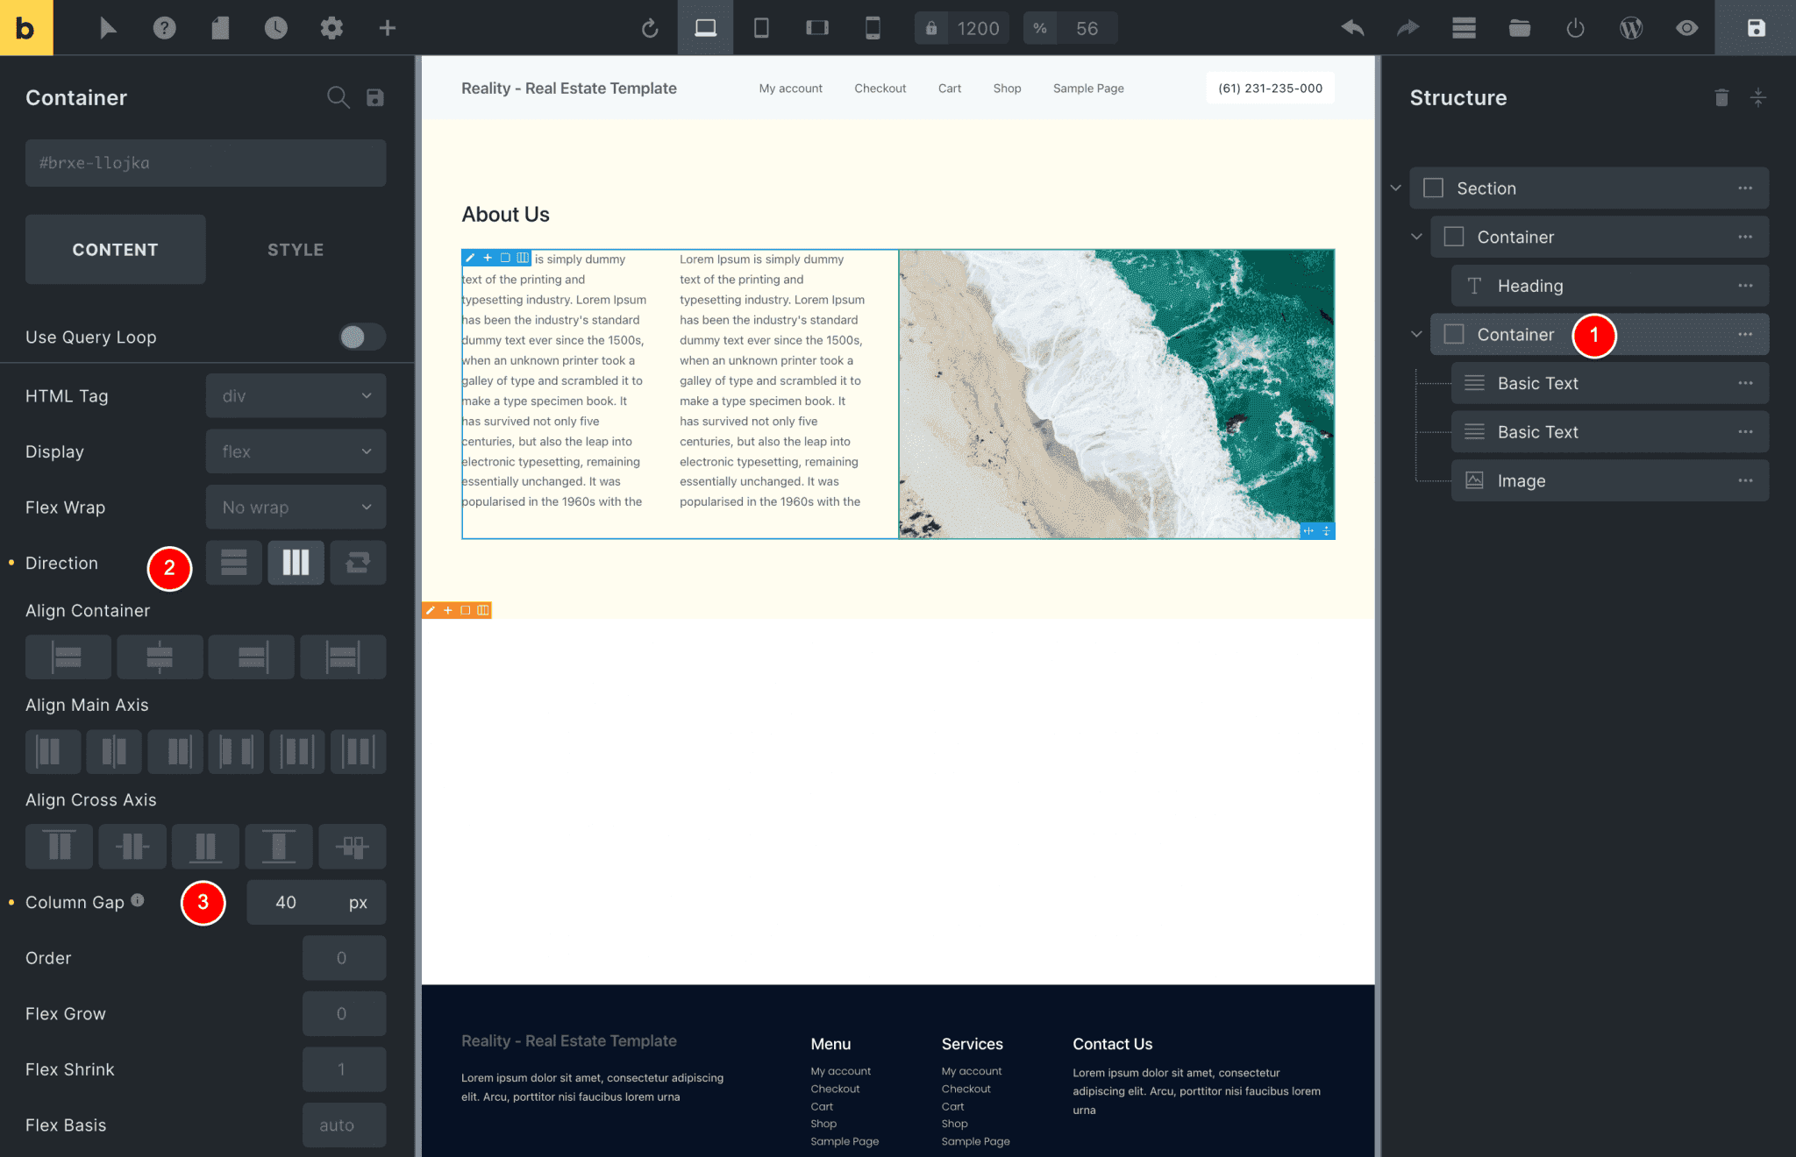This screenshot has height=1157, width=1796.
Task: Toggle the breakpoint width lock
Action: click(932, 27)
